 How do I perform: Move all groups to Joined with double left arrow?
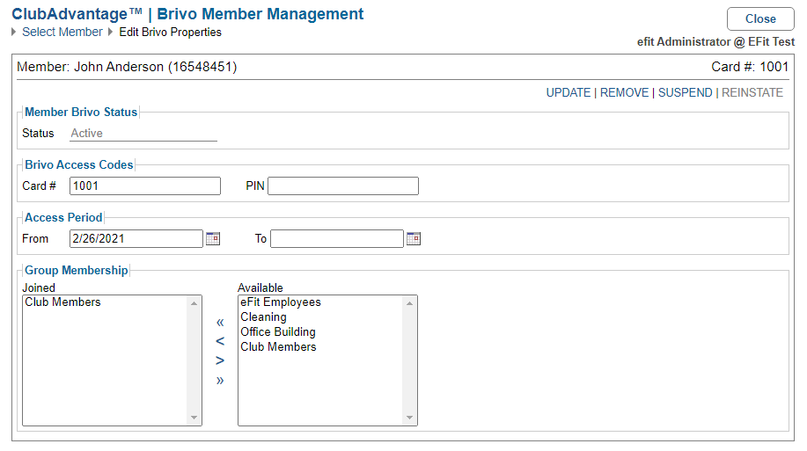point(220,323)
